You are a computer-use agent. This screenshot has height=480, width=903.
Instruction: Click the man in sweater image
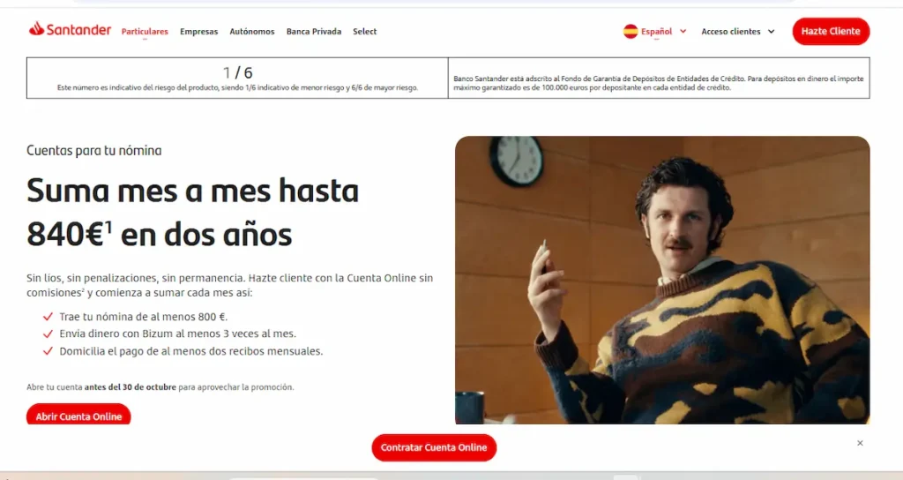[x=662, y=280]
